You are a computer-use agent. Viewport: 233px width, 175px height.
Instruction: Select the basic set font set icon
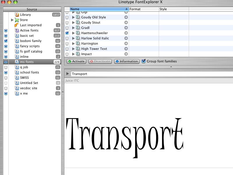click(x=17, y=36)
